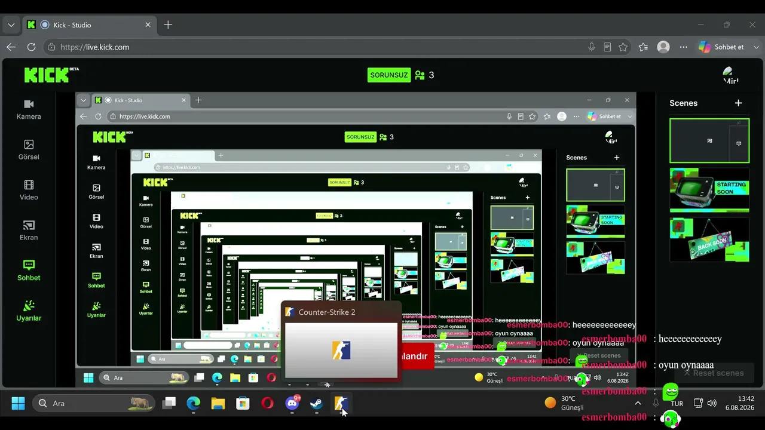Viewport: 765px width, 430px height.
Task: Launch Microsoft Store from the taskbar
Action: tap(243, 403)
